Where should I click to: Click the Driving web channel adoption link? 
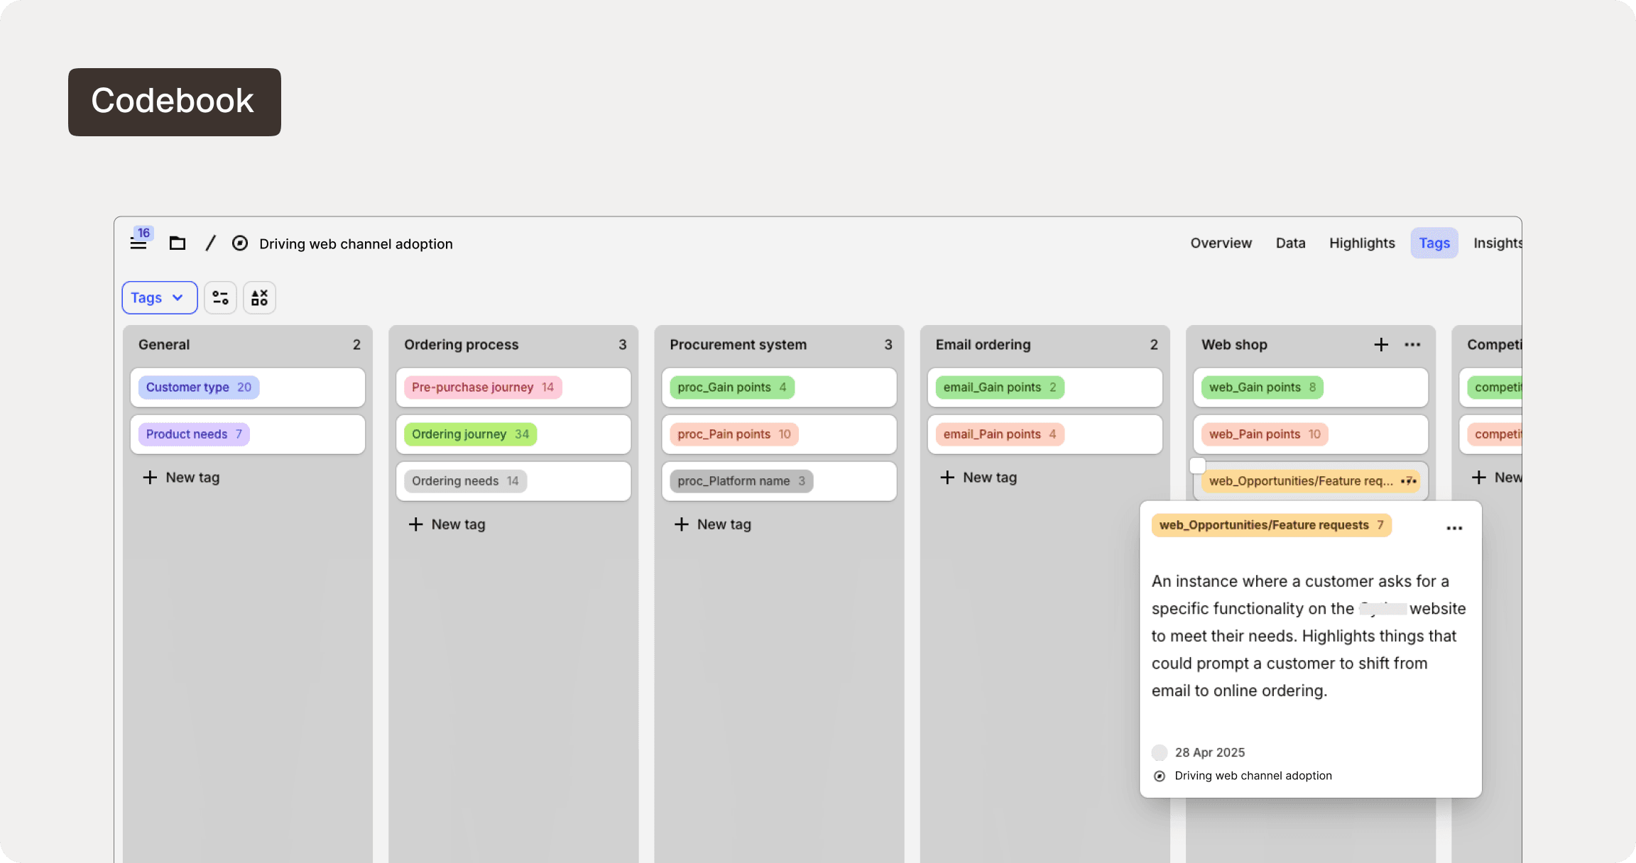pos(1253,775)
